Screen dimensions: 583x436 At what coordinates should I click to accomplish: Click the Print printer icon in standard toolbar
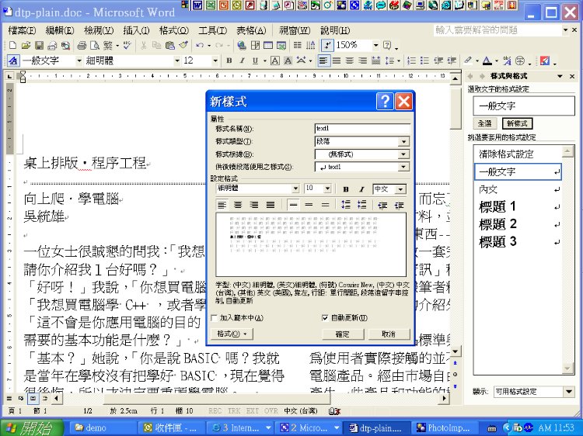(82, 45)
